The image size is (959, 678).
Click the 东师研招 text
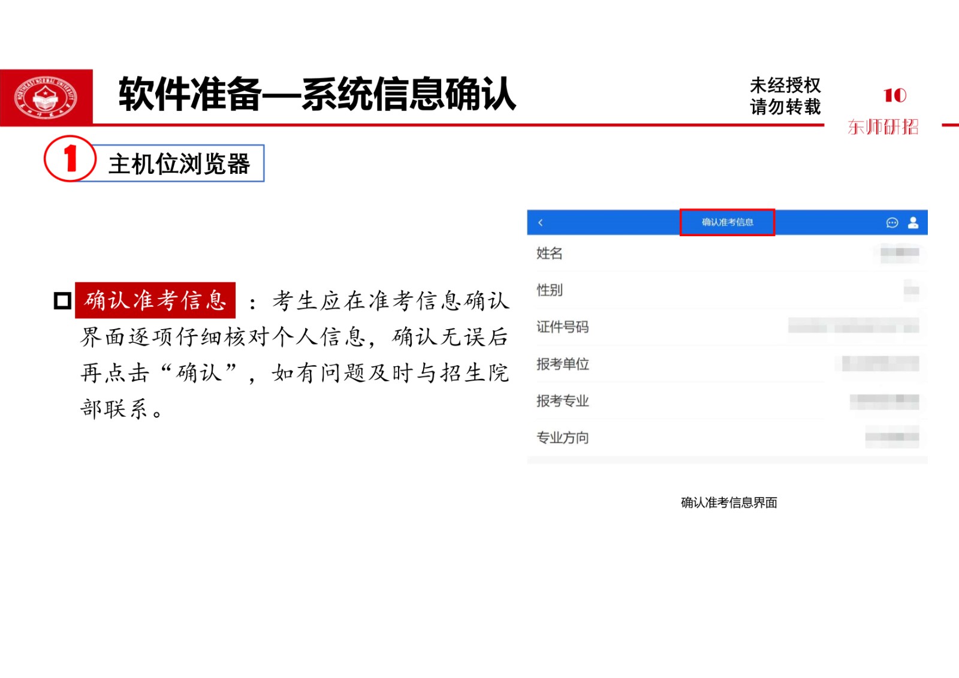pos(883,127)
